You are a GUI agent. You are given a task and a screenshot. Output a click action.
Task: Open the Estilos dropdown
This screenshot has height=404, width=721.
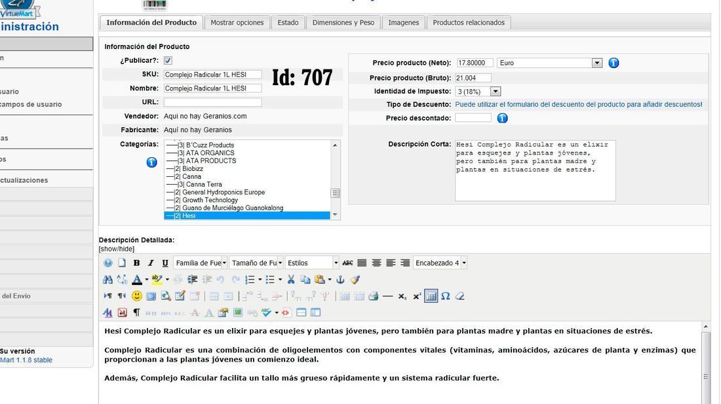pos(312,263)
